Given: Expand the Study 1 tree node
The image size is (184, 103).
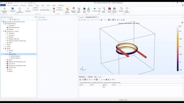Looking at the screenshot, I should coord(4,45).
